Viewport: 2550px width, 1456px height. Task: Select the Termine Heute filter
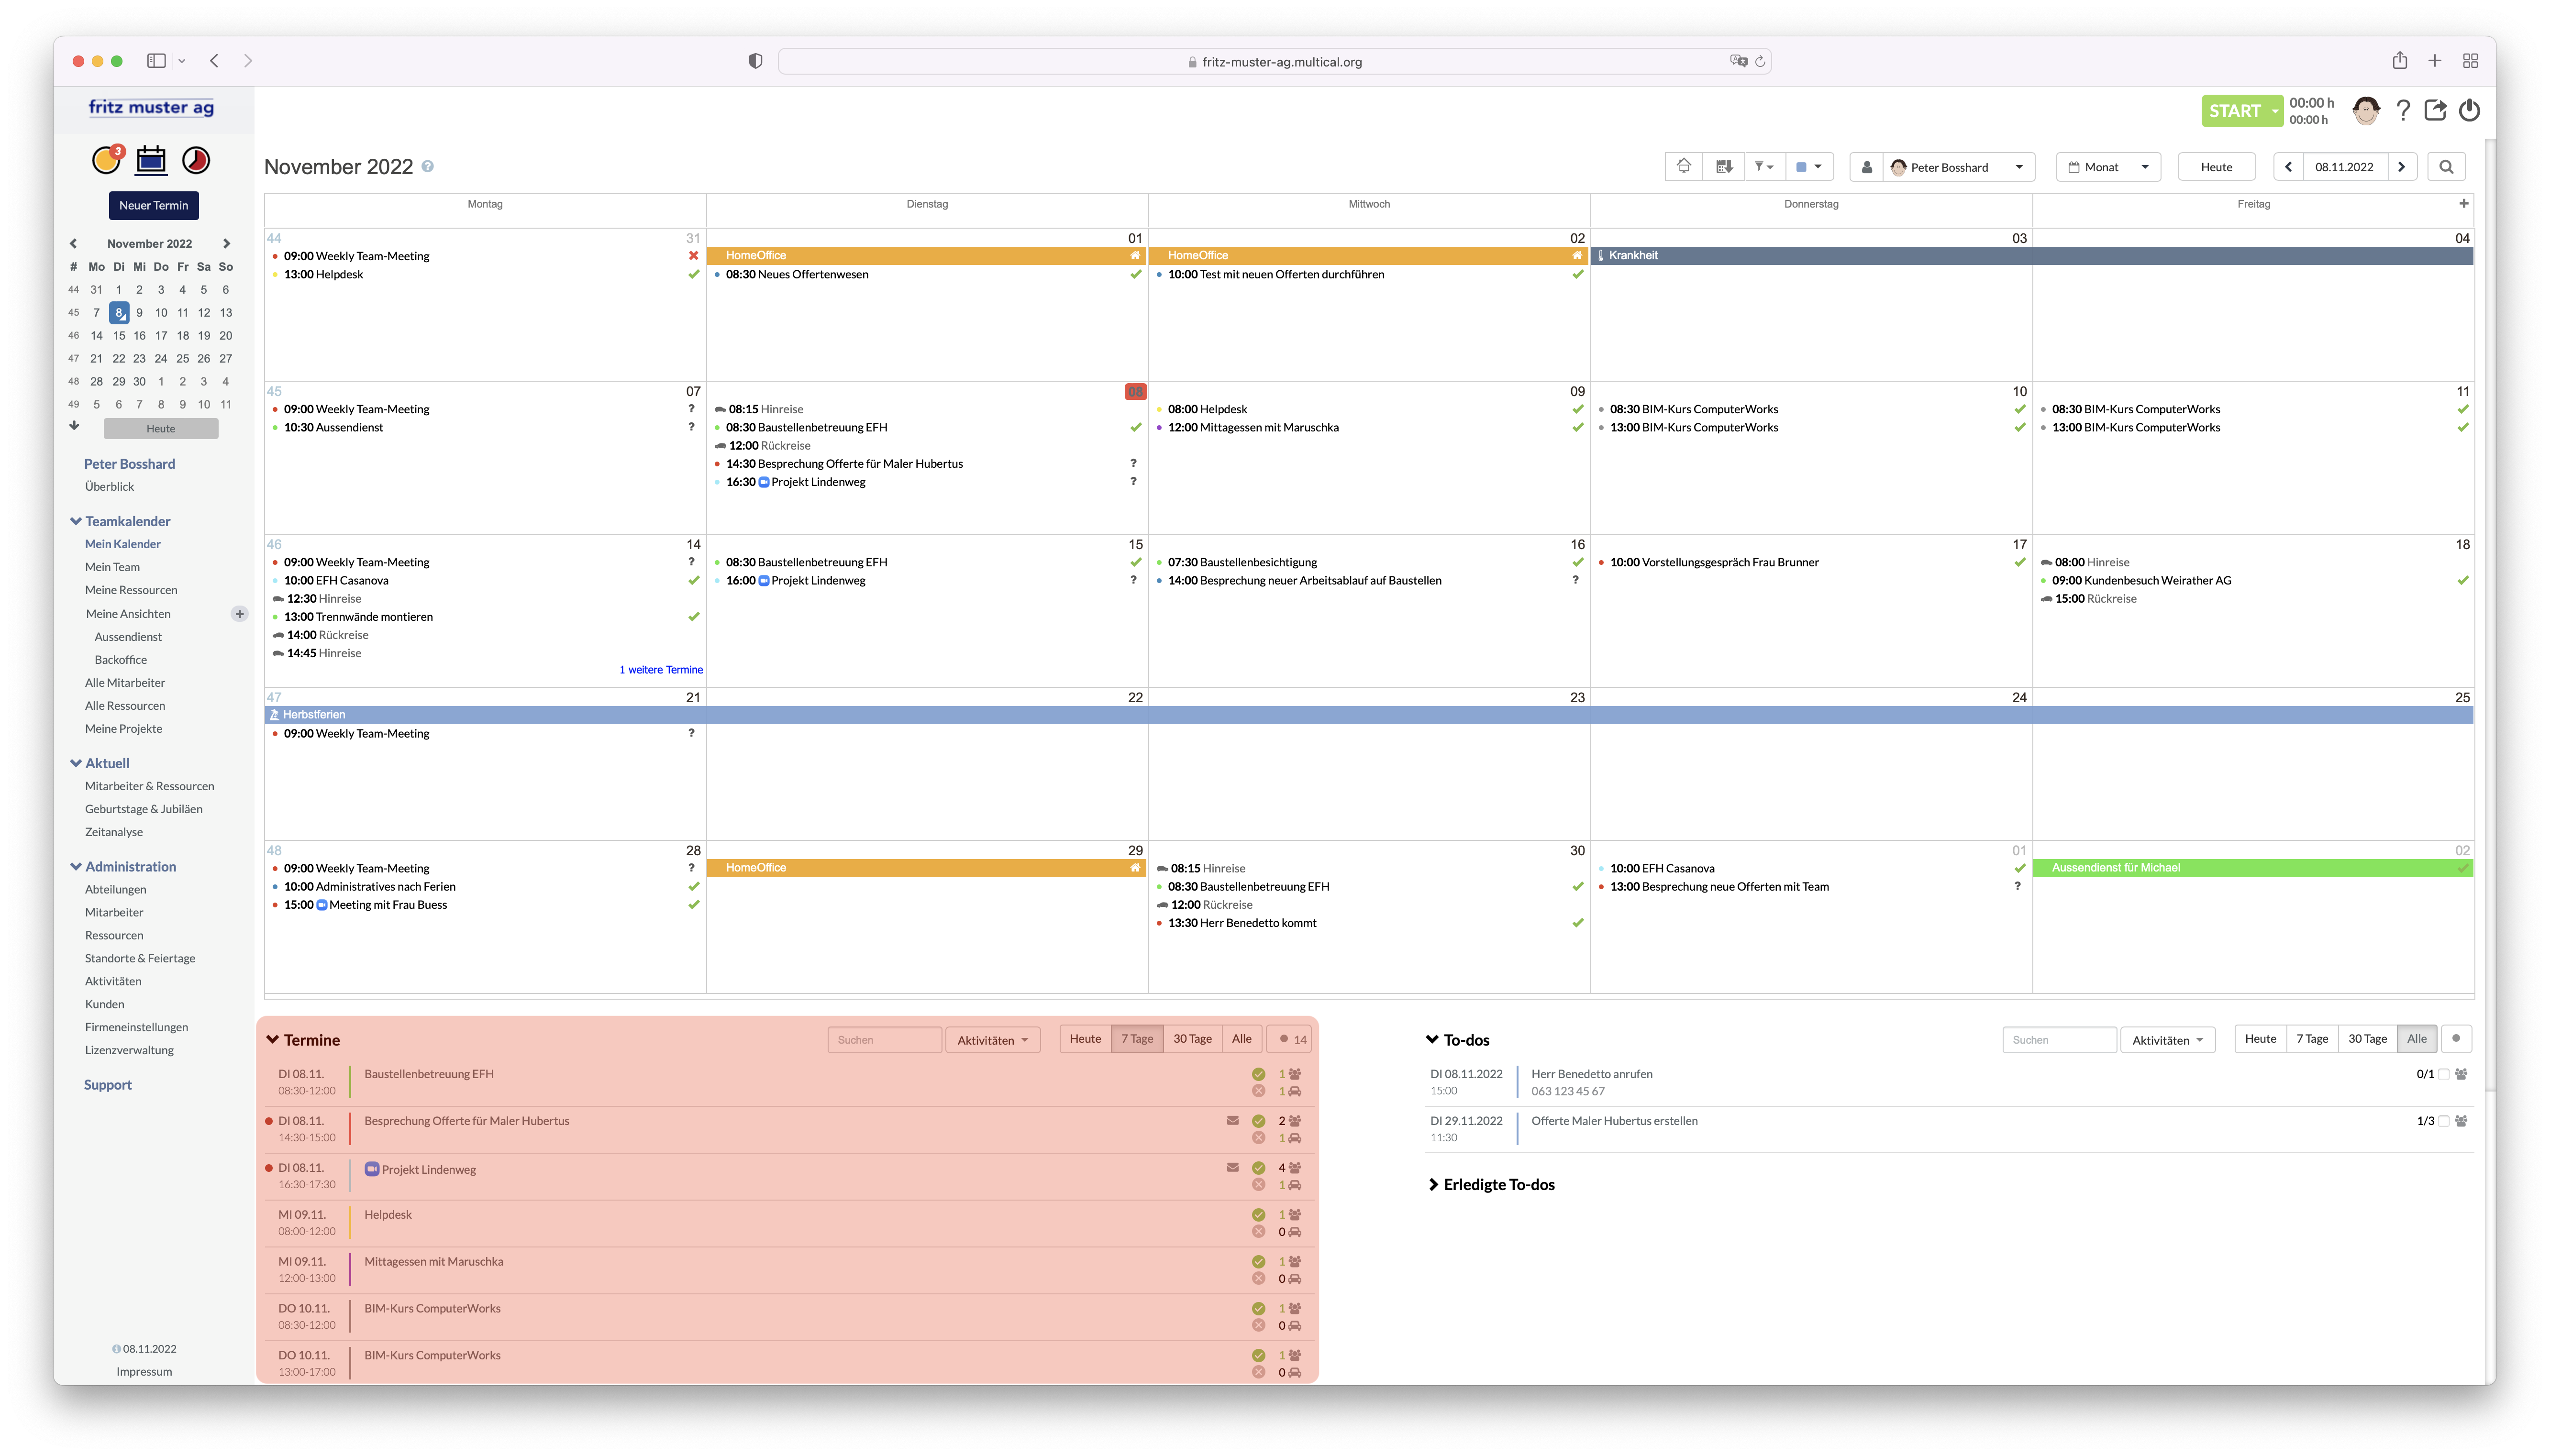pos(1085,1039)
